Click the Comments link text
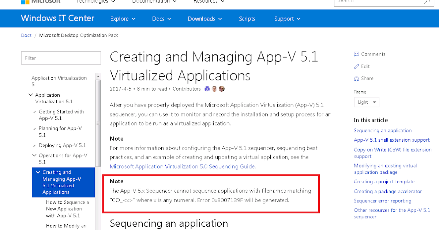 click(373, 54)
